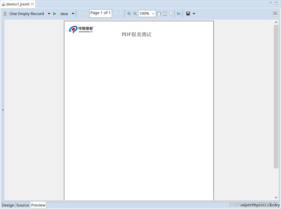Screen dimensions: 281x209
Task: Select the demo1.jrxml editor tab
Action: pyautogui.click(x=18, y=4)
